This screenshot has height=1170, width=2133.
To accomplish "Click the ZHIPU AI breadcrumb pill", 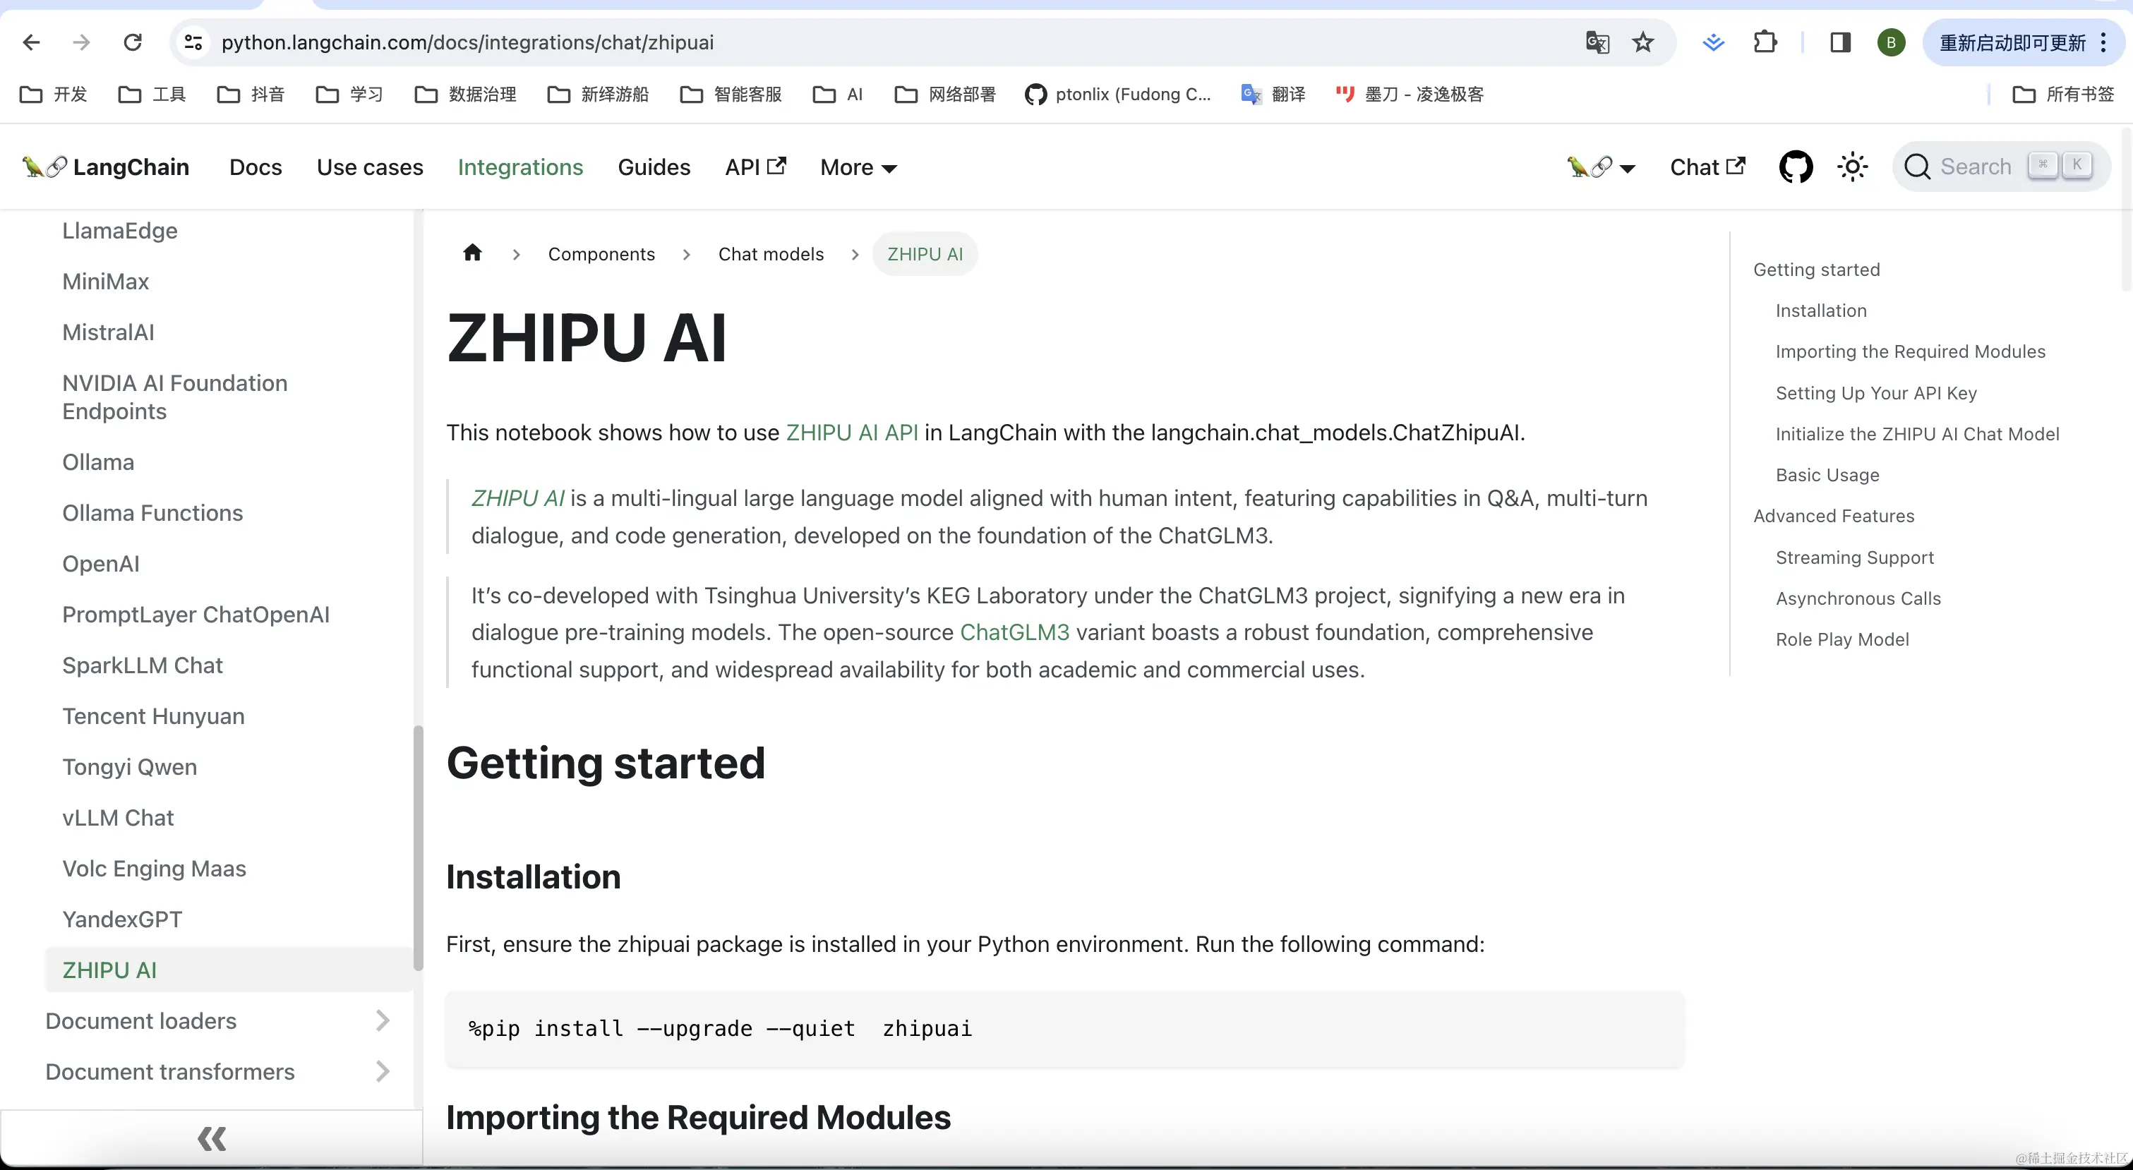I will point(925,254).
